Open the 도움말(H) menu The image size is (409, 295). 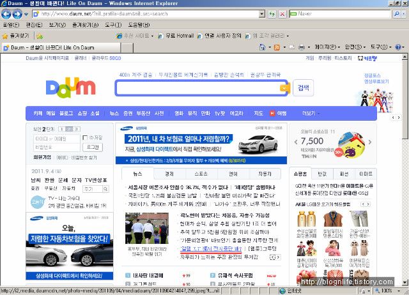[x=139, y=25]
